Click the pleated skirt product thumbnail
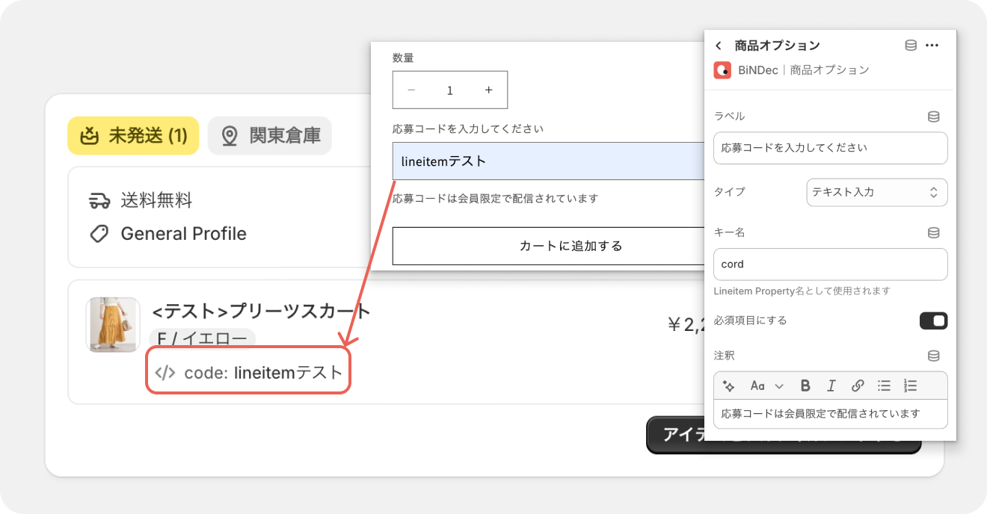This screenshot has height=514, width=987. 113,325
